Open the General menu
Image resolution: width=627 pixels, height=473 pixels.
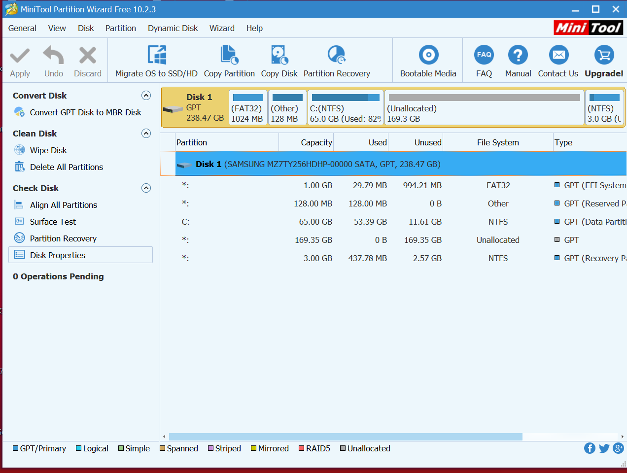(22, 28)
